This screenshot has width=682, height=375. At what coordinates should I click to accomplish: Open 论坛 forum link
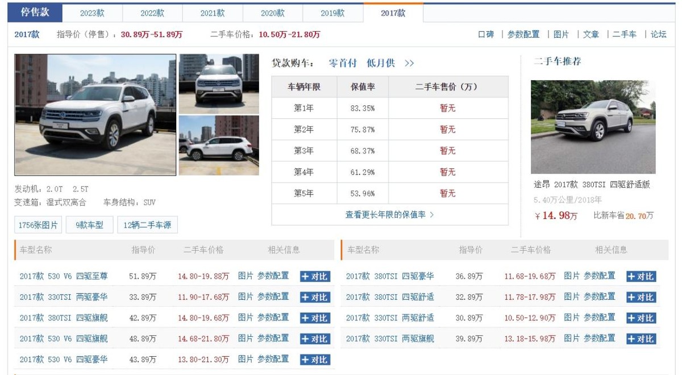pos(658,34)
